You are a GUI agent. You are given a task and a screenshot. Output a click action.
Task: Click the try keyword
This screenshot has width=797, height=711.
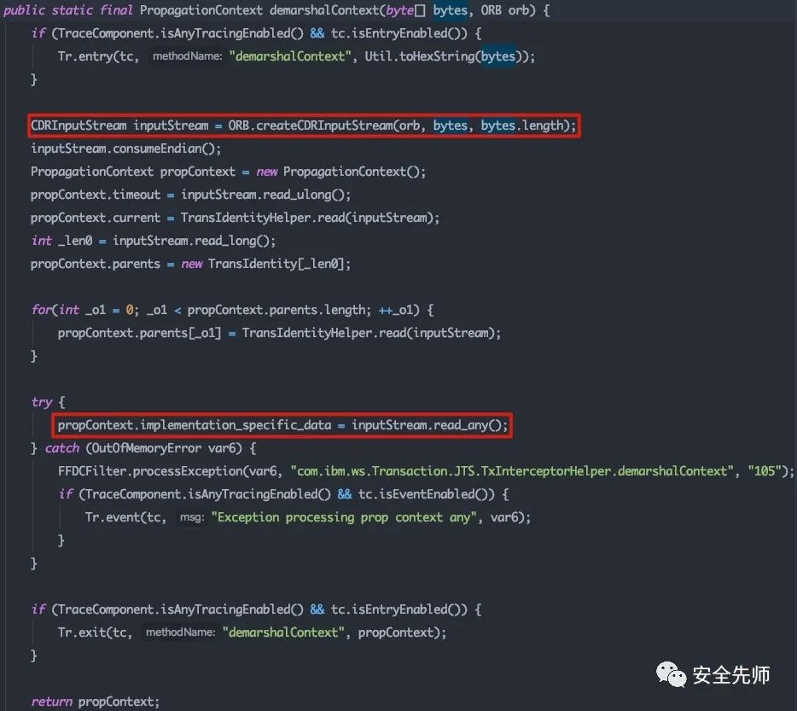[42, 402]
